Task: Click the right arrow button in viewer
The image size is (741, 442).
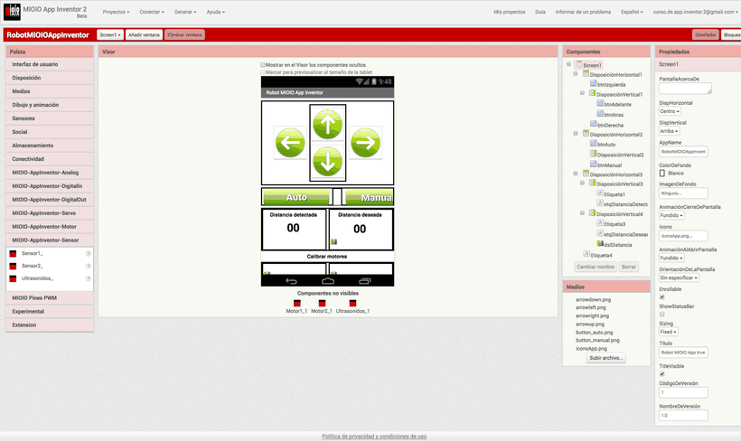Action: [x=365, y=142]
